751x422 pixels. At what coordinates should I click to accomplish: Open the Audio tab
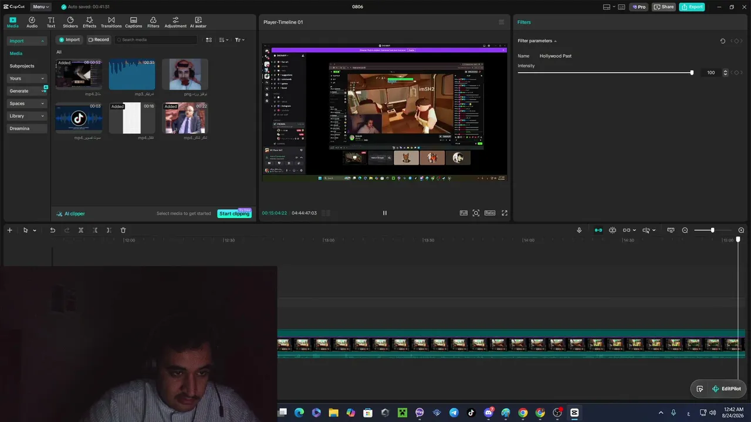coord(32,22)
